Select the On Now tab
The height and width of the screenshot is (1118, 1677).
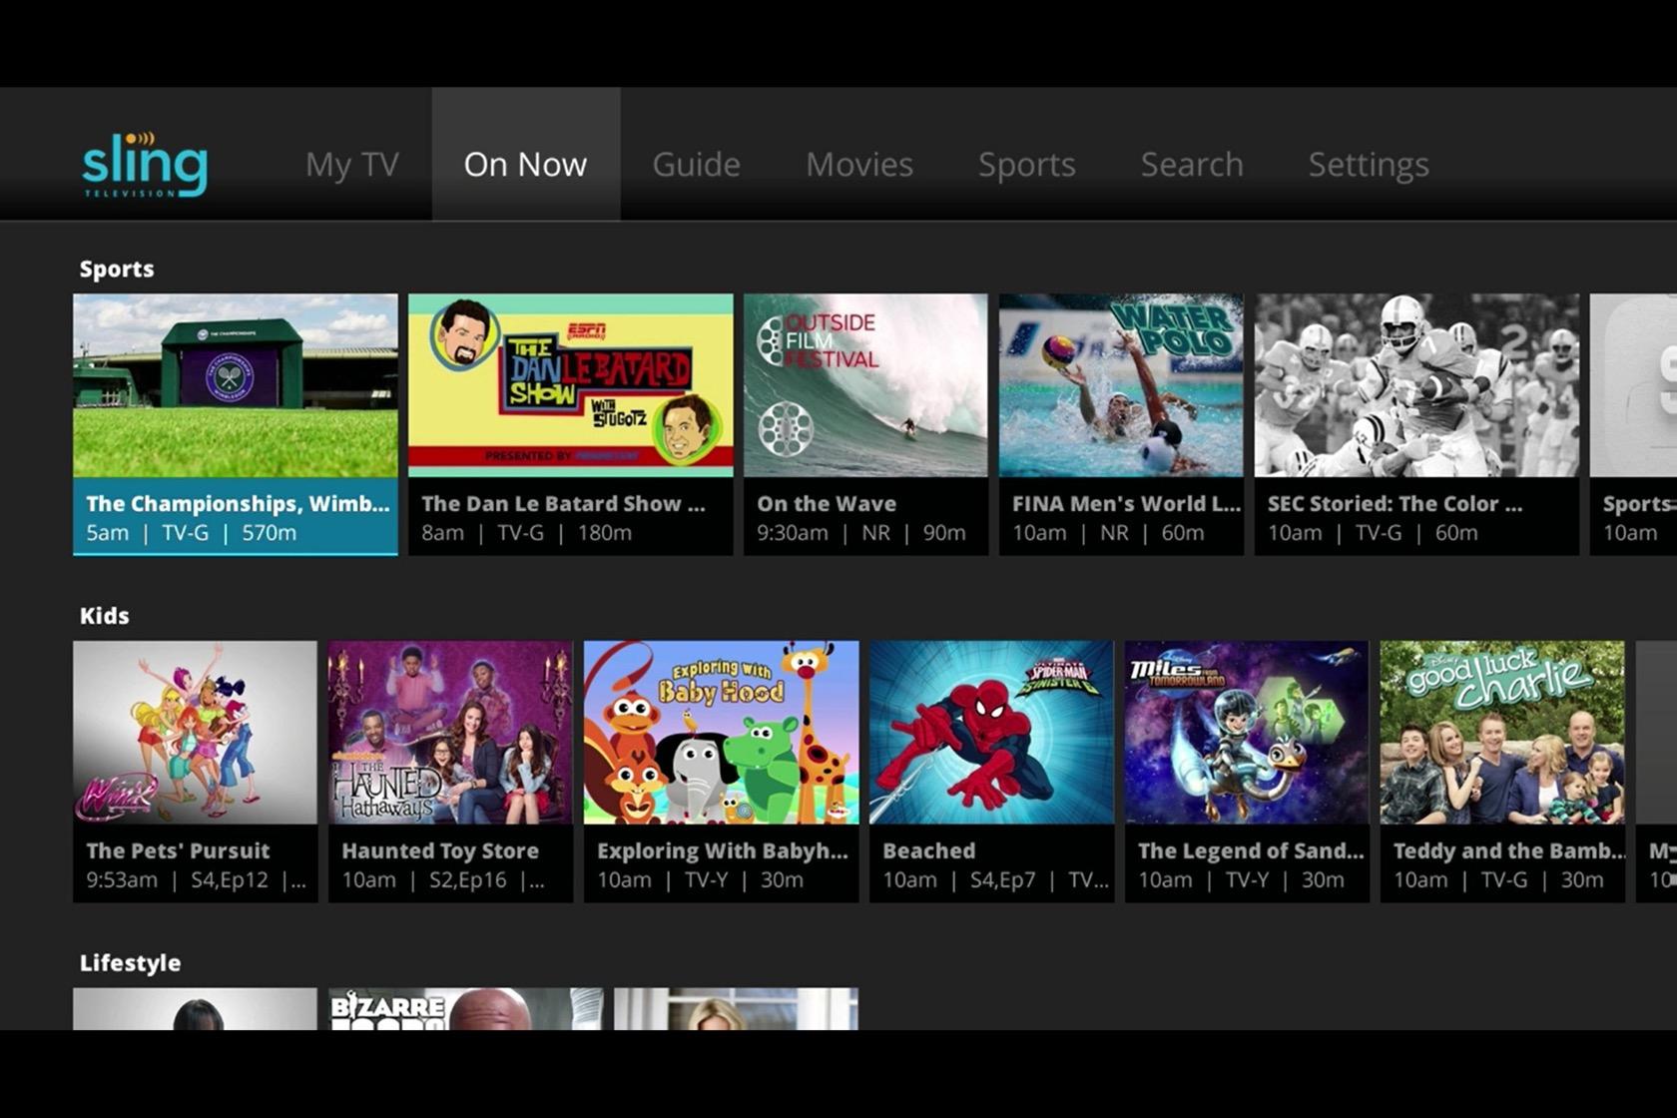(x=525, y=165)
